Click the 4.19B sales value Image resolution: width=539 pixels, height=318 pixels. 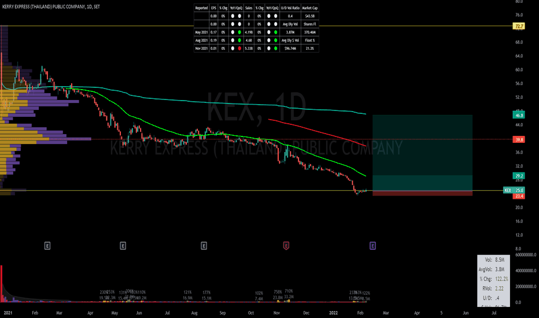click(x=249, y=32)
